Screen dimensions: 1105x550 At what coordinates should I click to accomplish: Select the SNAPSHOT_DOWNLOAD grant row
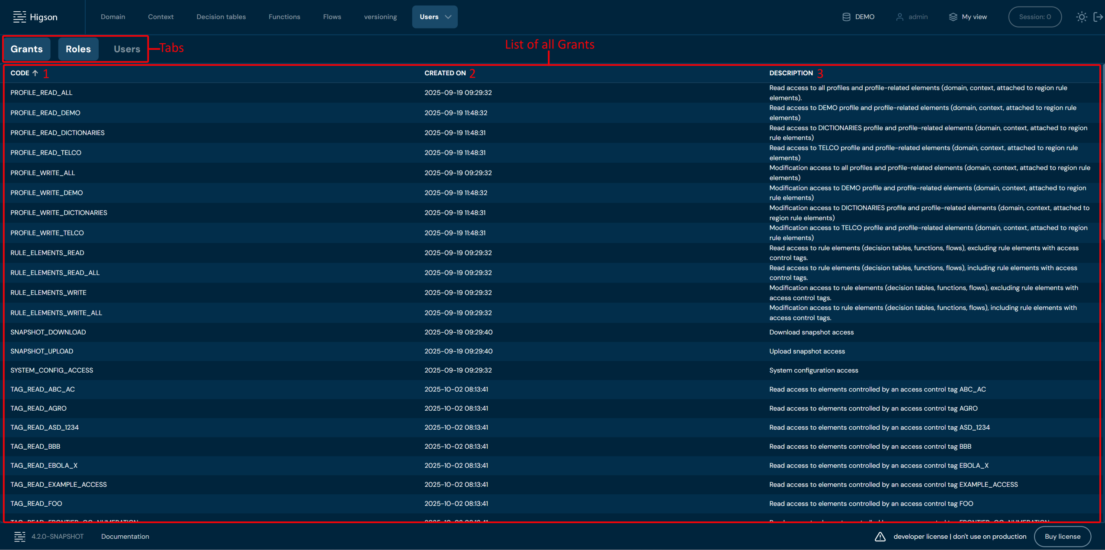click(x=48, y=332)
